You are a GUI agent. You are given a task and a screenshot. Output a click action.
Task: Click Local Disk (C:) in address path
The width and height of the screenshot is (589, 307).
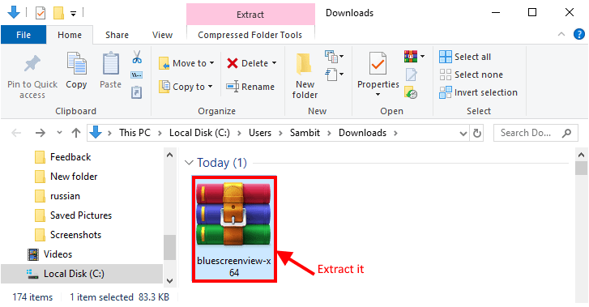[199, 133]
